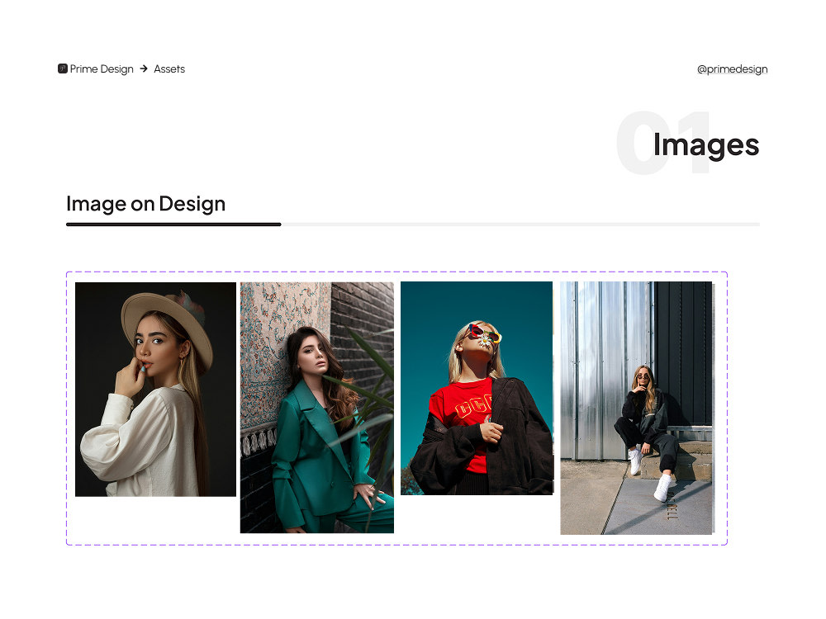Open the photo of woman in red shirt
Image resolution: width=826 pixels, height=619 pixels.
click(477, 388)
